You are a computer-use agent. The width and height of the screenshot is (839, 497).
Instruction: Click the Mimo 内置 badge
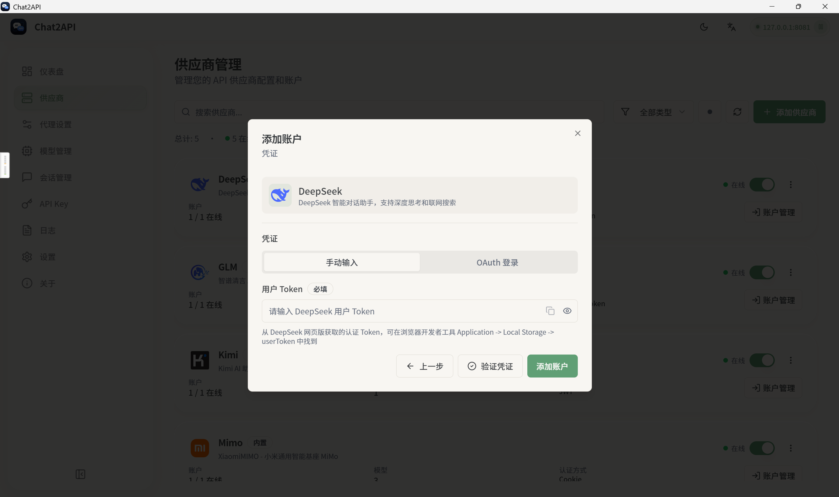(x=260, y=443)
